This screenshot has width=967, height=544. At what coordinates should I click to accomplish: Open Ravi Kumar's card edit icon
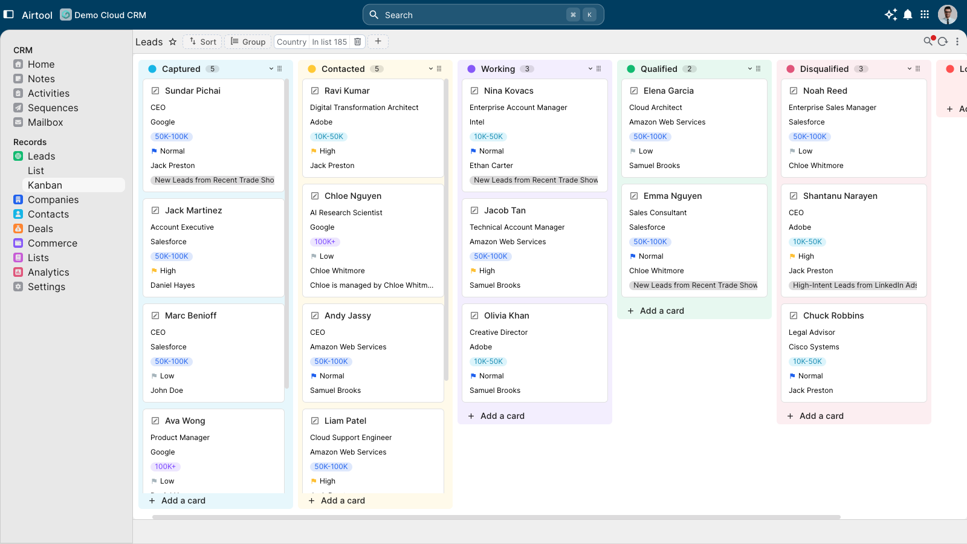tap(315, 91)
